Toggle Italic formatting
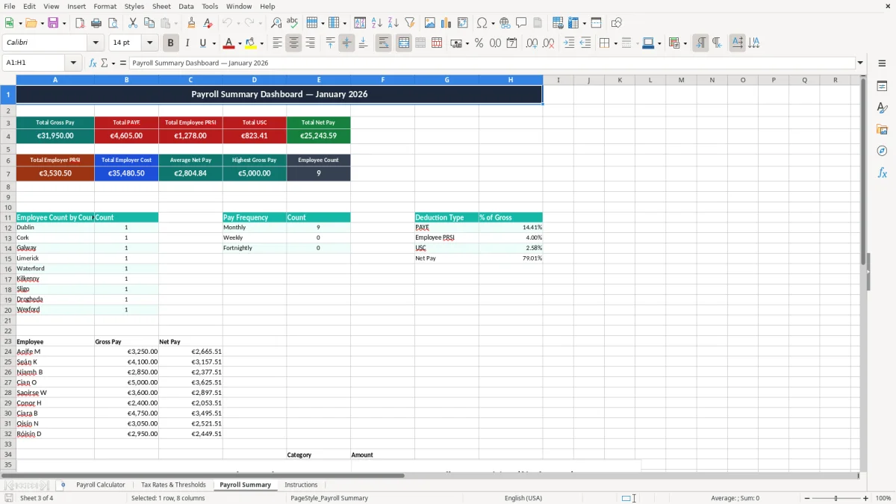Viewport: 896px width, 504px height. click(x=187, y=43)
